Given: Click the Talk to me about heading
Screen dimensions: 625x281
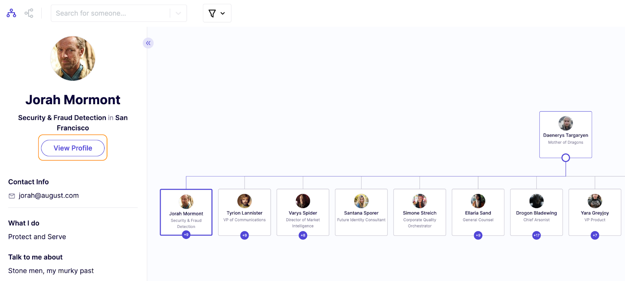Looking at the screenshot, I should point(36,257).
